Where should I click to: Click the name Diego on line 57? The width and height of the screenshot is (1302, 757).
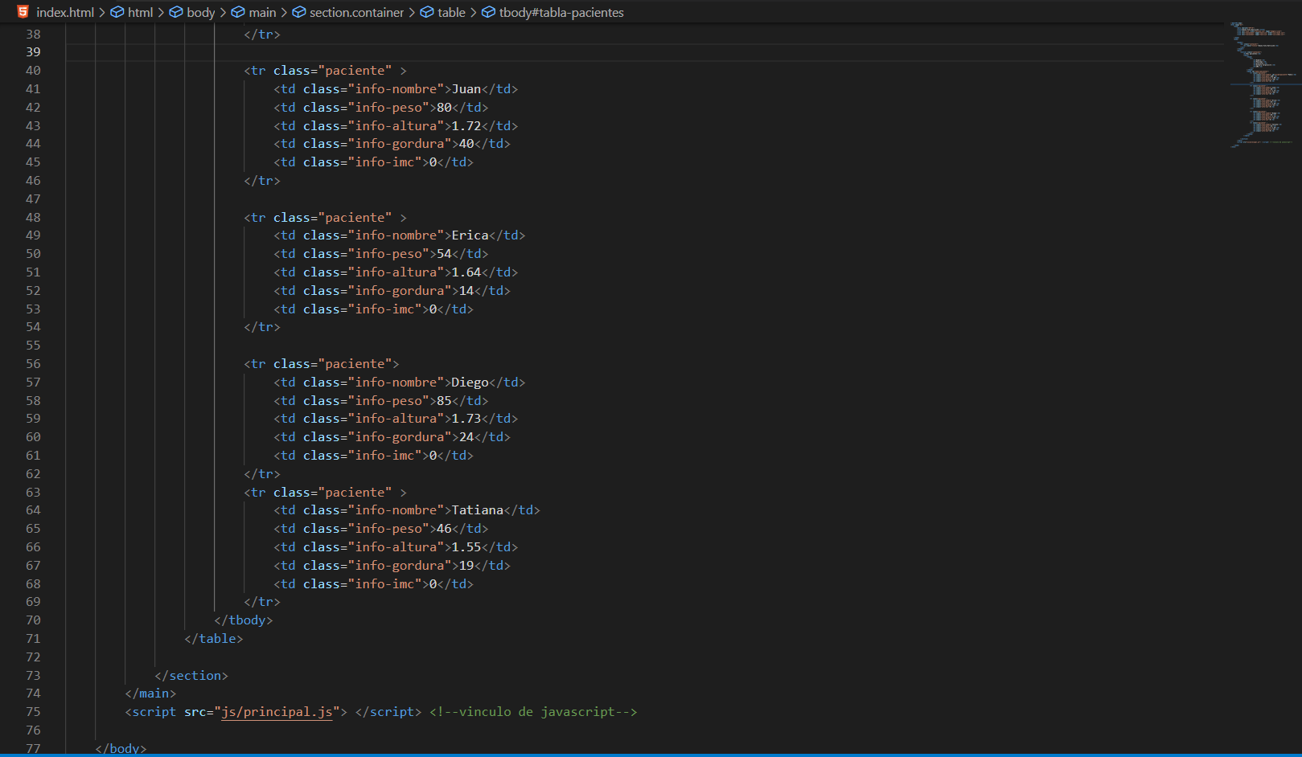click(x=470, y=383)
